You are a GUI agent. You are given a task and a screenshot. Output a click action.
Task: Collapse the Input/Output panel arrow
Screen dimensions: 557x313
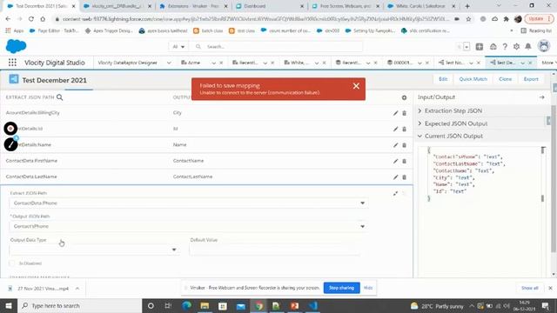coord(541,97)
